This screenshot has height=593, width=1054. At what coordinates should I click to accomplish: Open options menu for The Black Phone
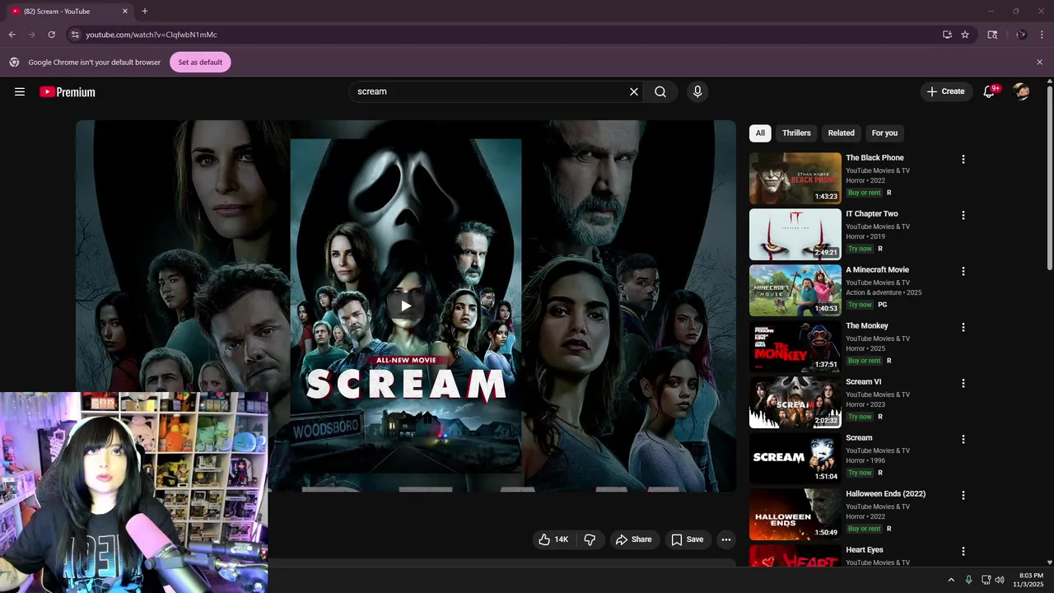(963, 160)
